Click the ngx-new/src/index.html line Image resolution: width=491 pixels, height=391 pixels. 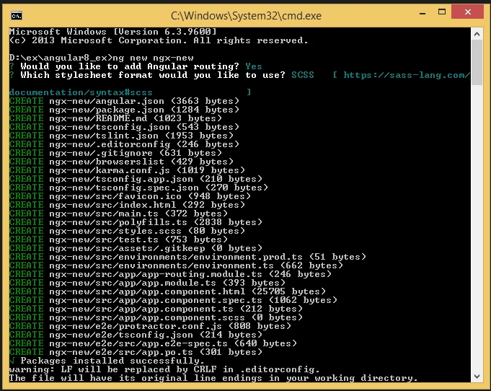127,205
